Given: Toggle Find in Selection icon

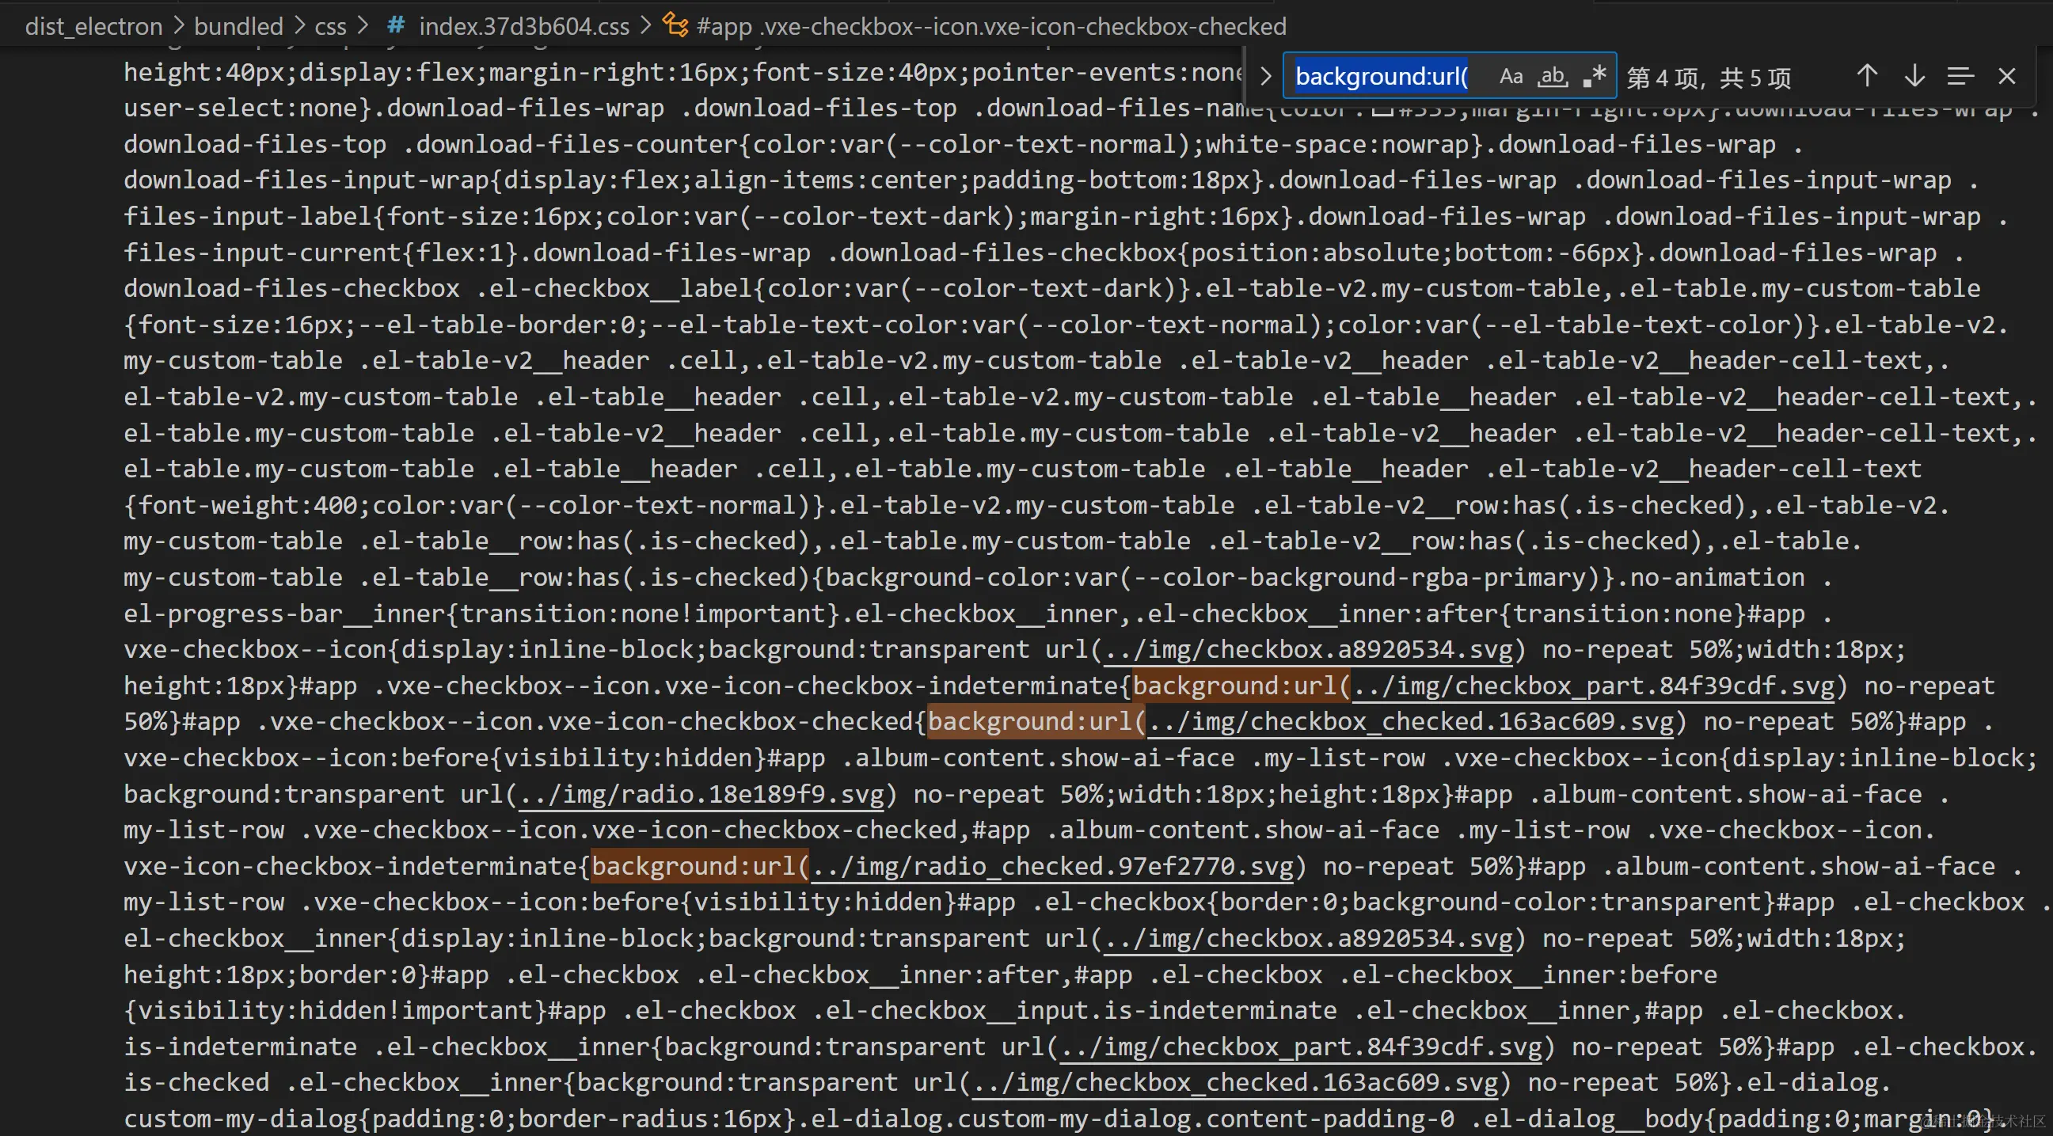Looking at the screenshot, I should point(1960,77).
